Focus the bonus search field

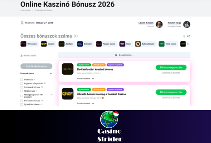[x=124, y=55]
